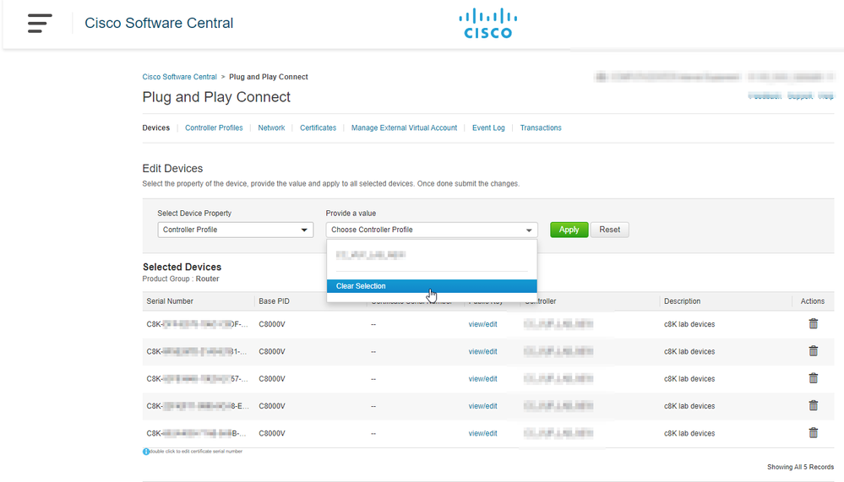Delete the device with serial ending B-
This screenshot has height=482, width=844.
[814, 433]
